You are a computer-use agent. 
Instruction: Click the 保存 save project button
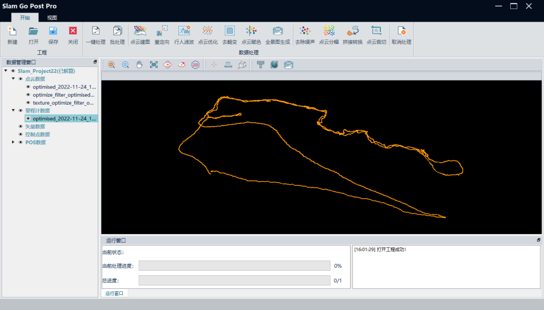coord(53,31)
